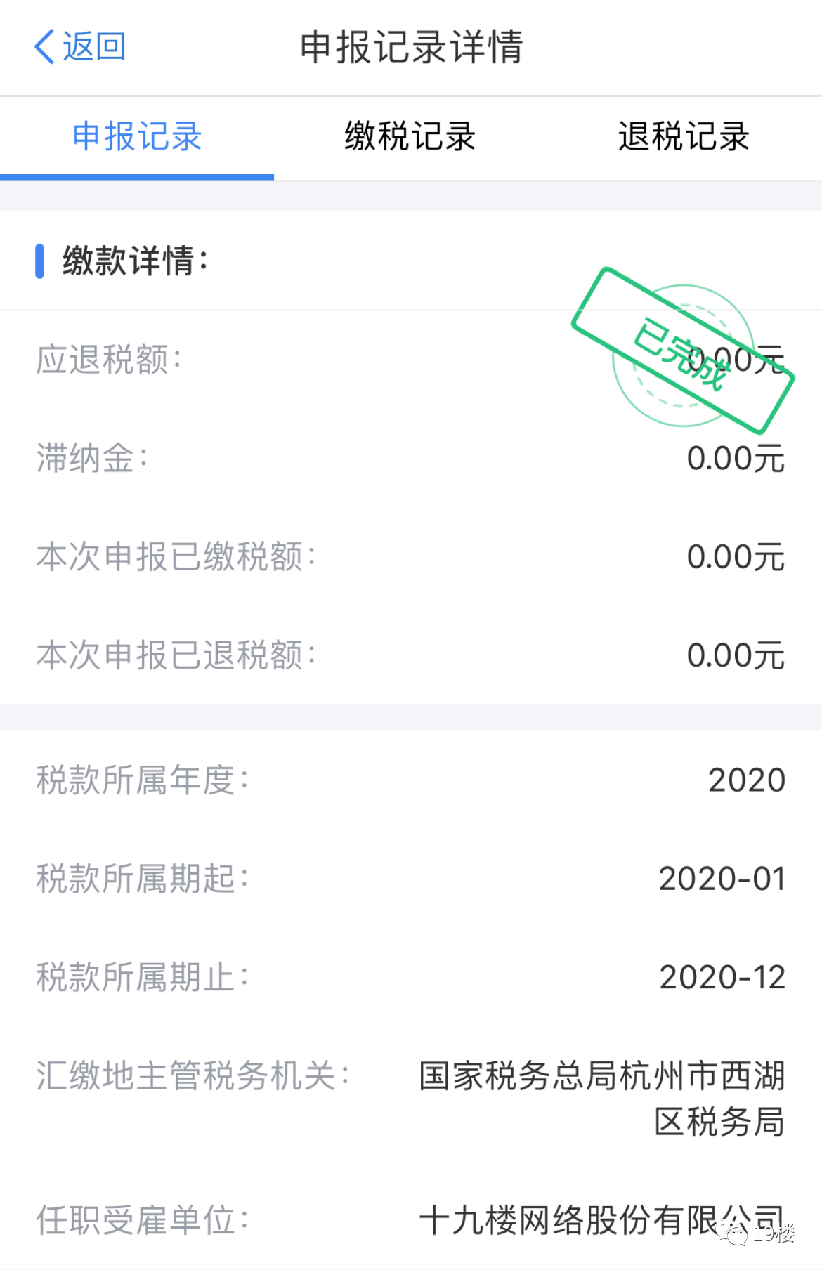The width and height of the screenshot is (822, 1270).
Task: Tap the back chevron arrow icon
Action: [44, 47]
